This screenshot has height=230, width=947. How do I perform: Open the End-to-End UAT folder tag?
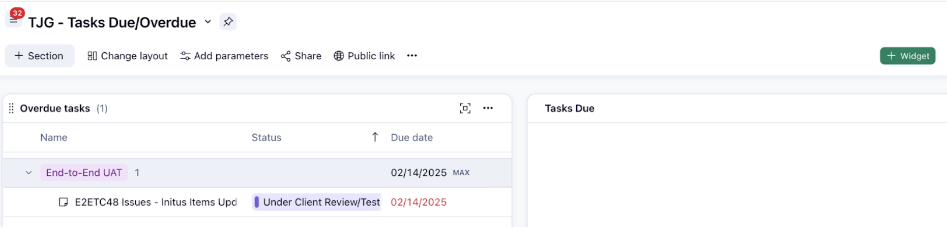pos(84,173)
